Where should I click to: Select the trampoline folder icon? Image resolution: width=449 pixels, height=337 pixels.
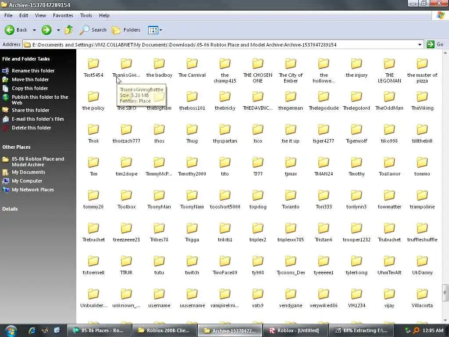coord(422,195)
